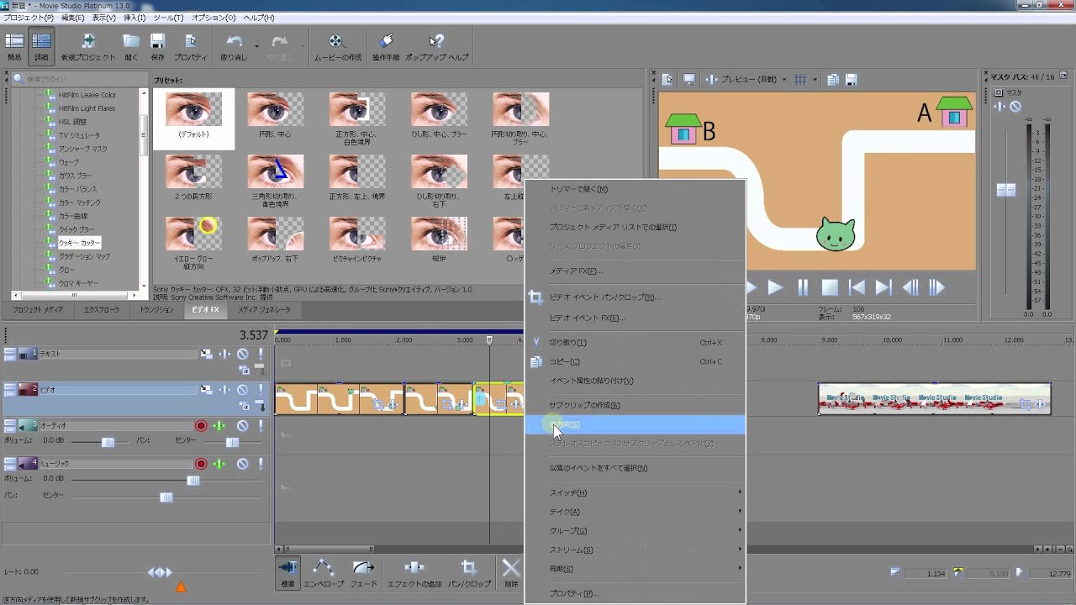The image size is (1076, 605).
Task: Switch to simple mode (簡易) view
Action: point(14,46)
